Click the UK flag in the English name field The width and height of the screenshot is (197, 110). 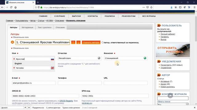tap(52, 68)
